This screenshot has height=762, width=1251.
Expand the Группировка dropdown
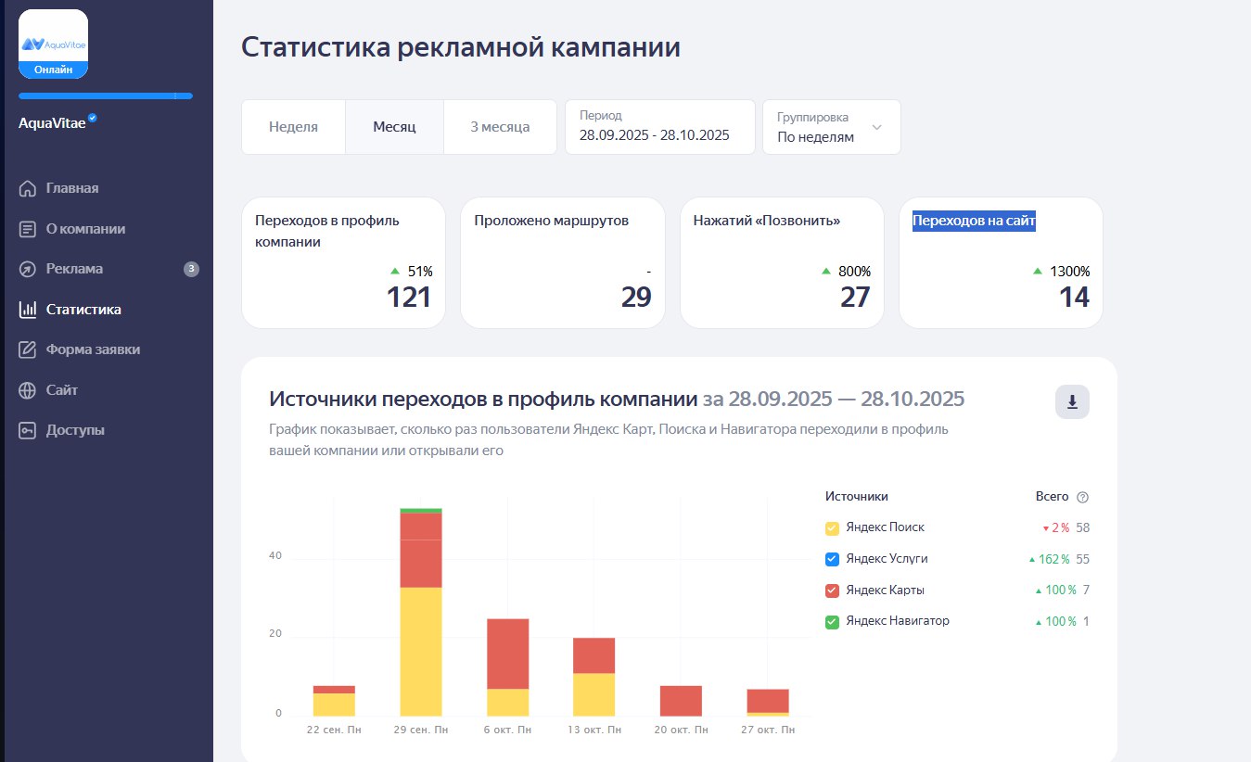pos(831,127)
